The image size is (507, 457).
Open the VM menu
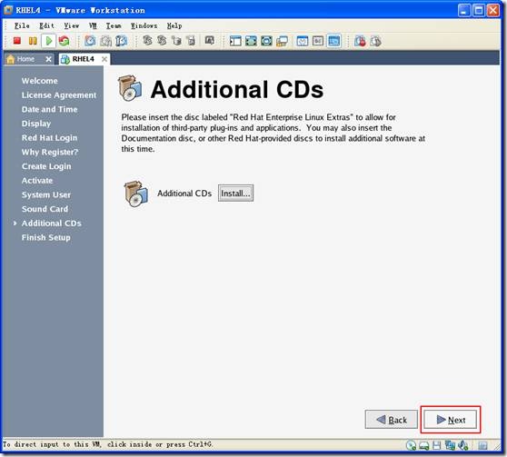[x=93, y=25]
